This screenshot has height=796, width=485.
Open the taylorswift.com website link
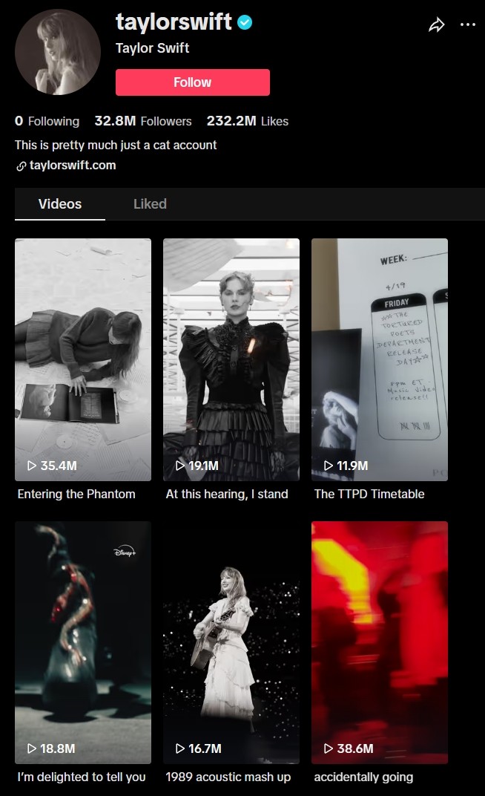click(x=73, y=166)
